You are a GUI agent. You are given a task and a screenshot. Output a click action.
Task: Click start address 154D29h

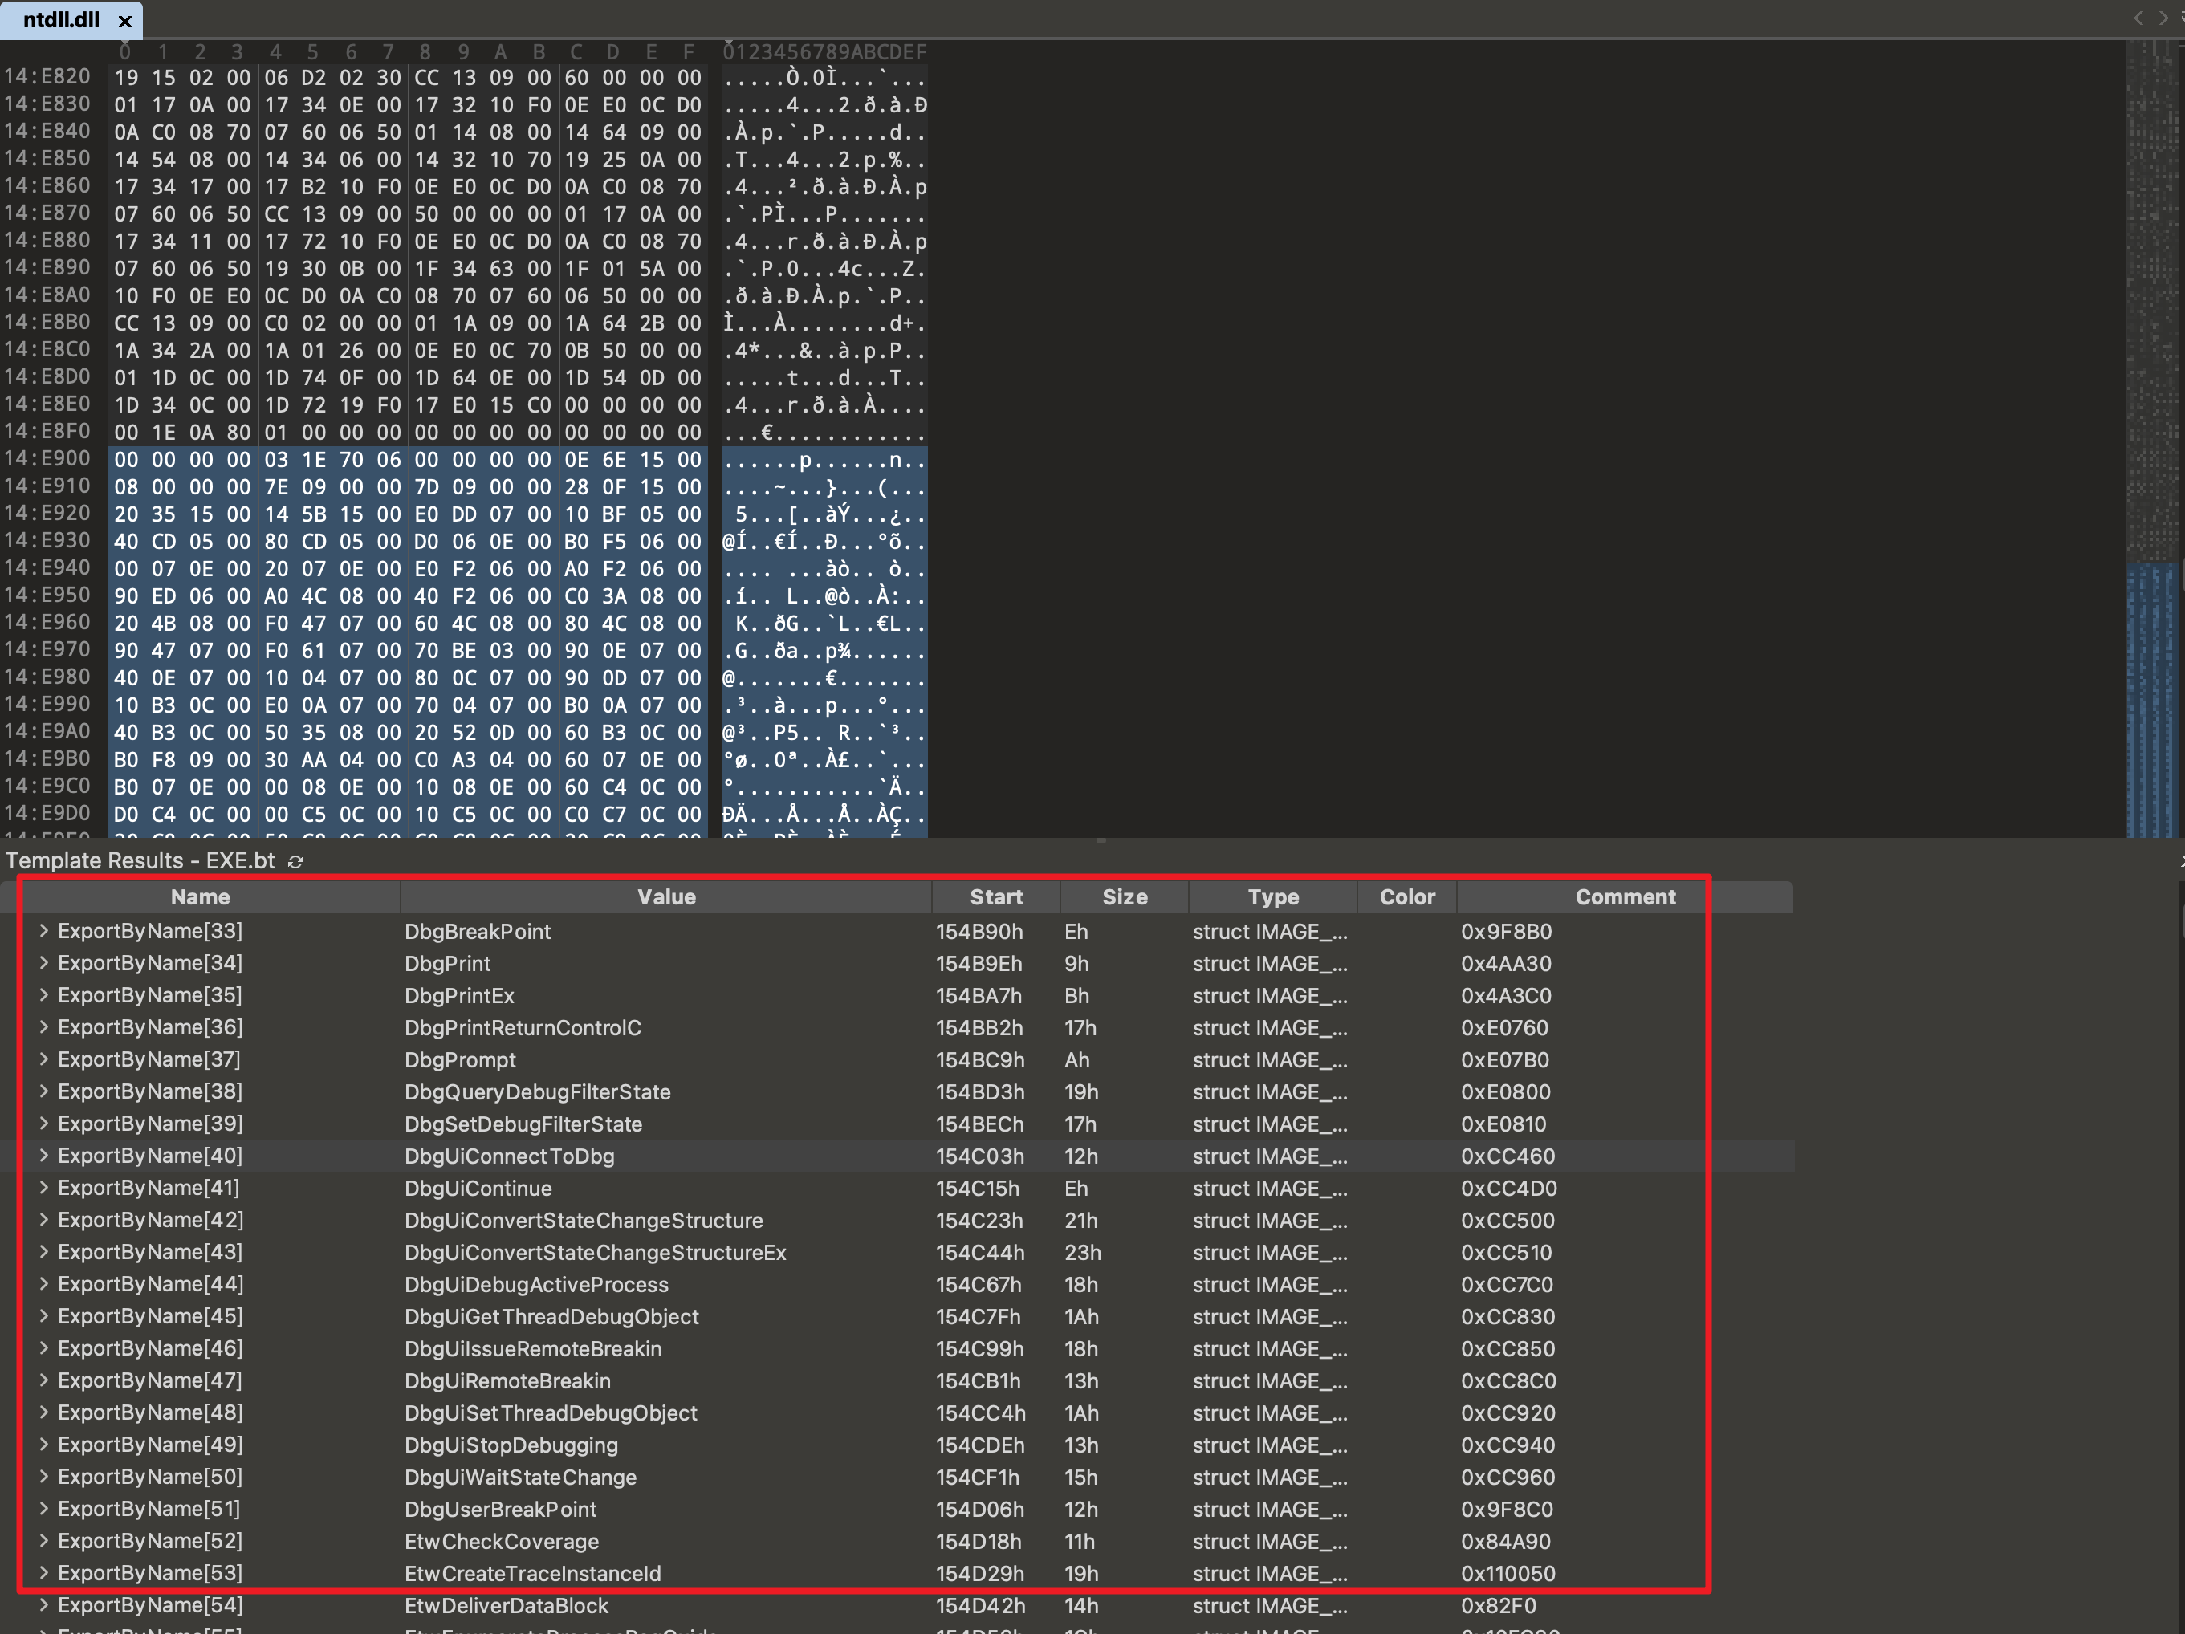click(979, 1574)
